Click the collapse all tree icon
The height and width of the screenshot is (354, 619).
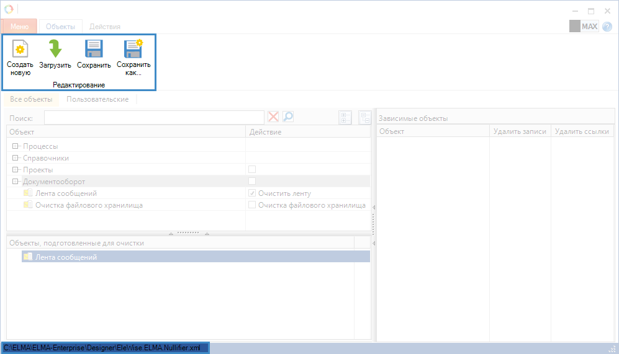pos(365,117)
